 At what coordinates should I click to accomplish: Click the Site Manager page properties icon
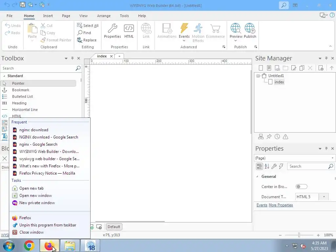321,68
